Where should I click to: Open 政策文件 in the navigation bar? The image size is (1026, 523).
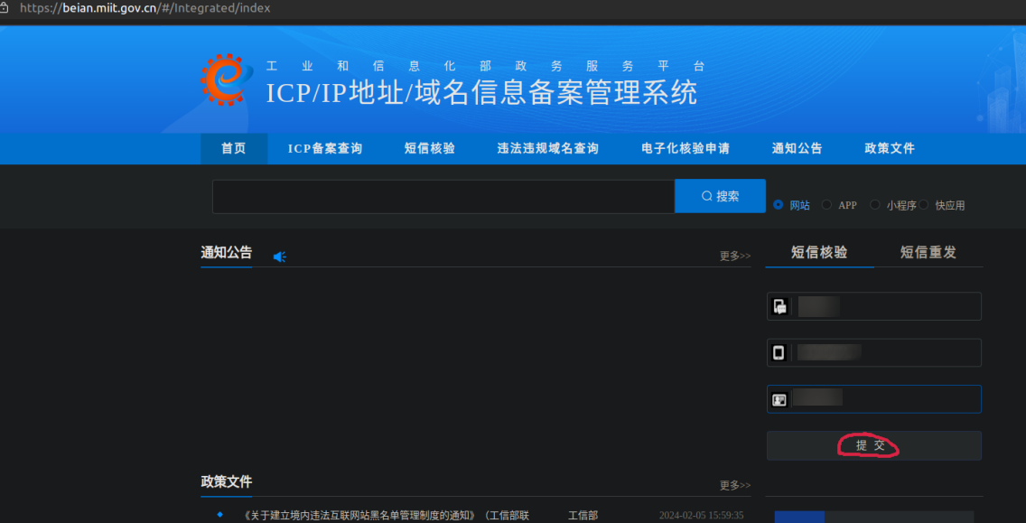click(890, 148)
